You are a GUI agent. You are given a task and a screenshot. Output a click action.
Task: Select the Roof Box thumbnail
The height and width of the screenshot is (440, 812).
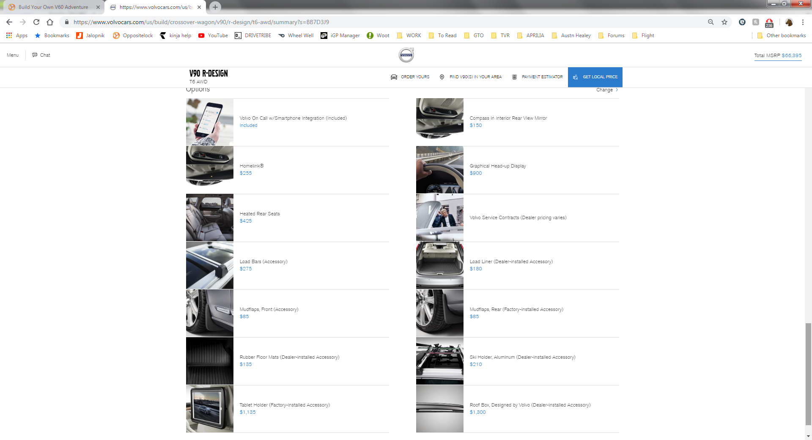[440, 409]
